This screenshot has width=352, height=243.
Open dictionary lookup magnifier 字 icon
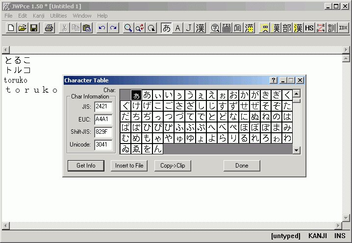pos(215,28)
